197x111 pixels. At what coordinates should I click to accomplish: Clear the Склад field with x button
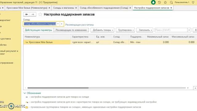click(62, 24)
